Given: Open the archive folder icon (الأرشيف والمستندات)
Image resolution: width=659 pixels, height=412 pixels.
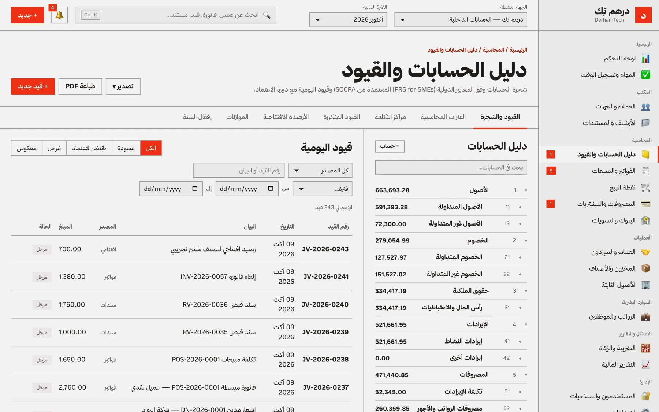Looking at the screenshot, I should tap(645, 123).
